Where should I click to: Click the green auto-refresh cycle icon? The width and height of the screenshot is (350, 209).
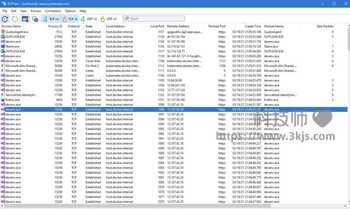15,19
